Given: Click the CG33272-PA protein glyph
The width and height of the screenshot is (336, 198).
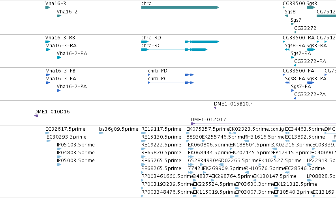Looking at the screenshot, I should coord(295,98).
